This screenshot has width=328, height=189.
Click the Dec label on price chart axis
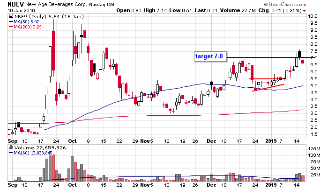[211, 141]
